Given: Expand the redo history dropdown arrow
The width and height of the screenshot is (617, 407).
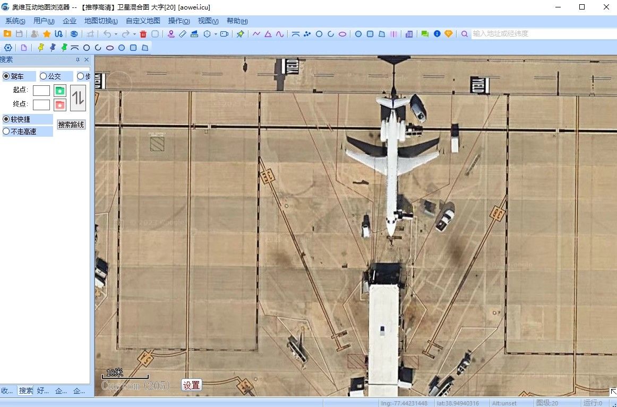Looking at the screenshot, I should 134,34.
